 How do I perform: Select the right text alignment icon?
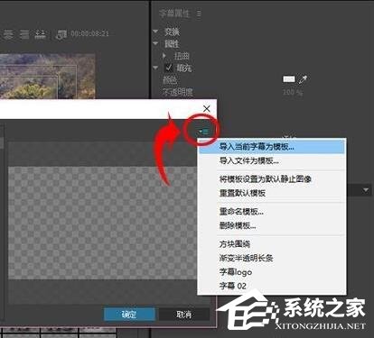(x=24, y=34)
